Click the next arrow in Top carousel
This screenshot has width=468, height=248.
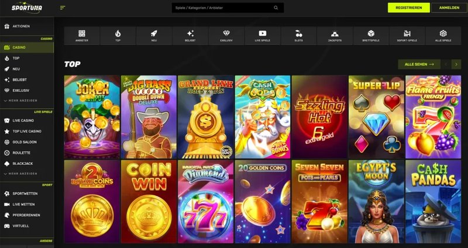click(456, 64)
